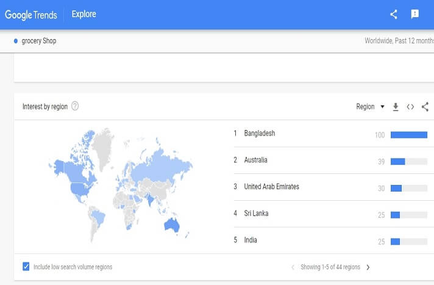Download the region data as CSV
434x285 pixels.
(396, 107)
